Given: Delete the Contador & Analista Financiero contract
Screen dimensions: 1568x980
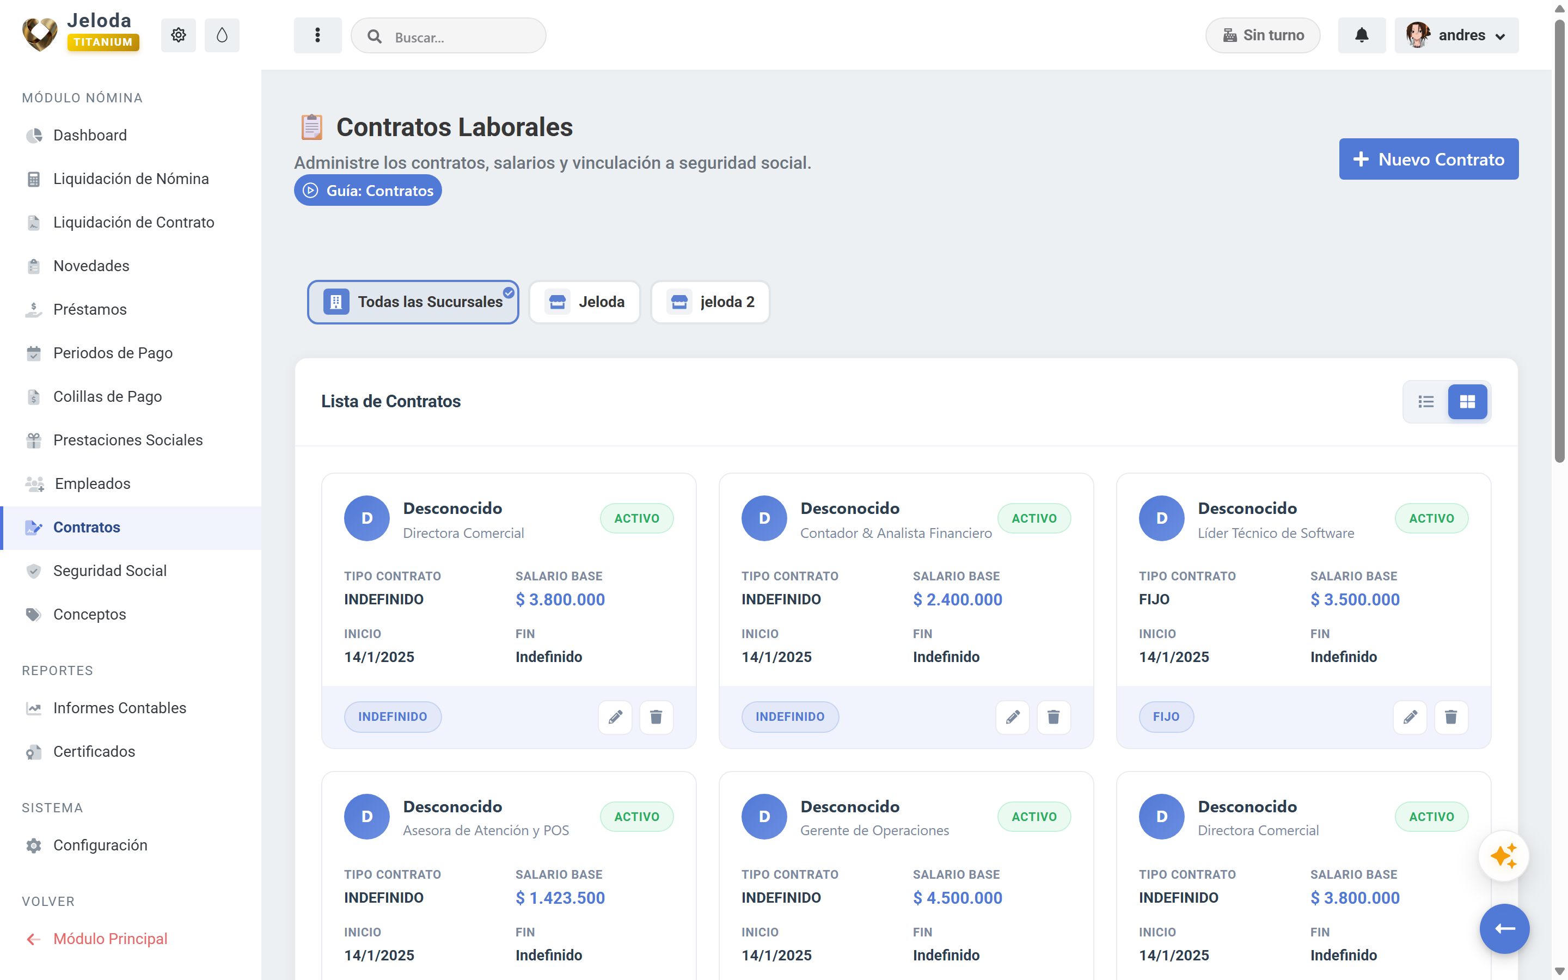Looking at the screenshot, I should [x=1053, y=717].
